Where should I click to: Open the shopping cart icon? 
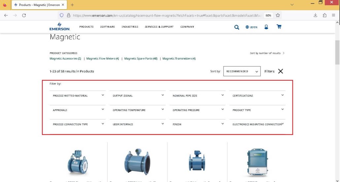[279, 27]
